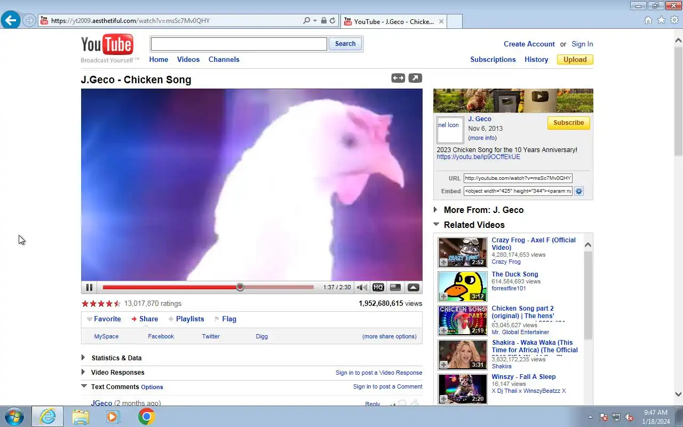Viewport: 683px width, 427px height.
Task: Click the Related Videos list scrollbar
Action: click(x=588, y=295)
